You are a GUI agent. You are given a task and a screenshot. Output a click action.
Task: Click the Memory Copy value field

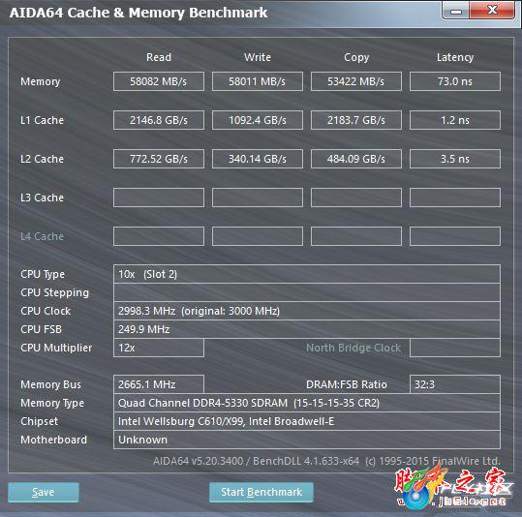click(x=356, y=81)
